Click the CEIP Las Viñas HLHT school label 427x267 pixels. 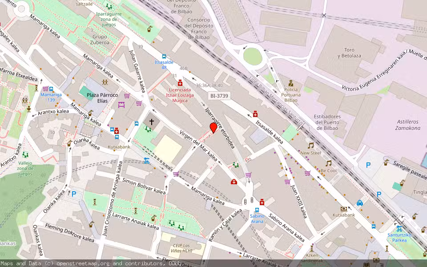point(180,249)
